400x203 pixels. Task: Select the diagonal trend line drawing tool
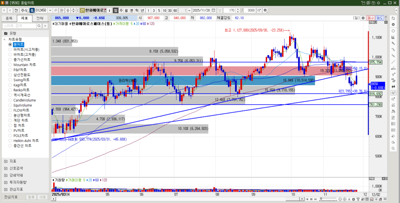(393, 62)
